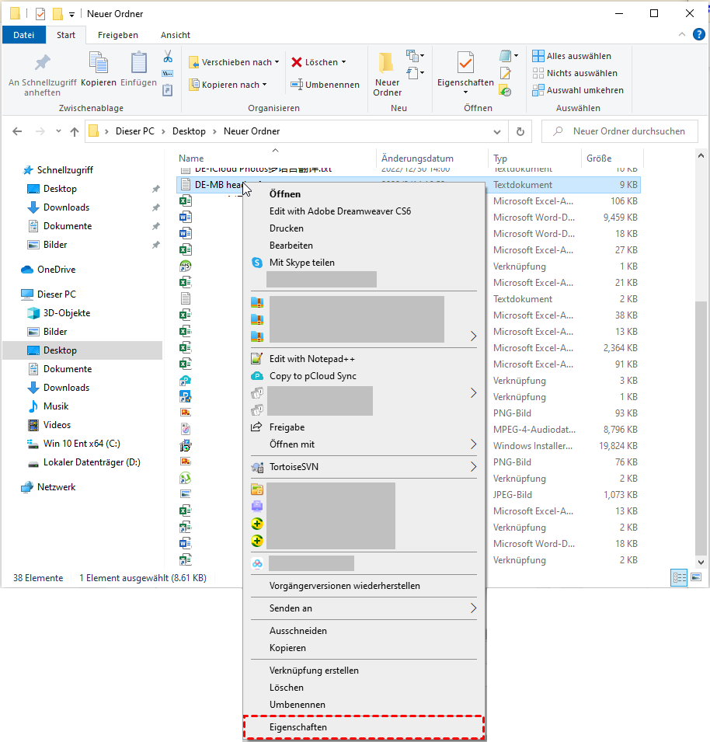
Task: Open Verschieben nach dropdown
Action: [x=234, y=62]
